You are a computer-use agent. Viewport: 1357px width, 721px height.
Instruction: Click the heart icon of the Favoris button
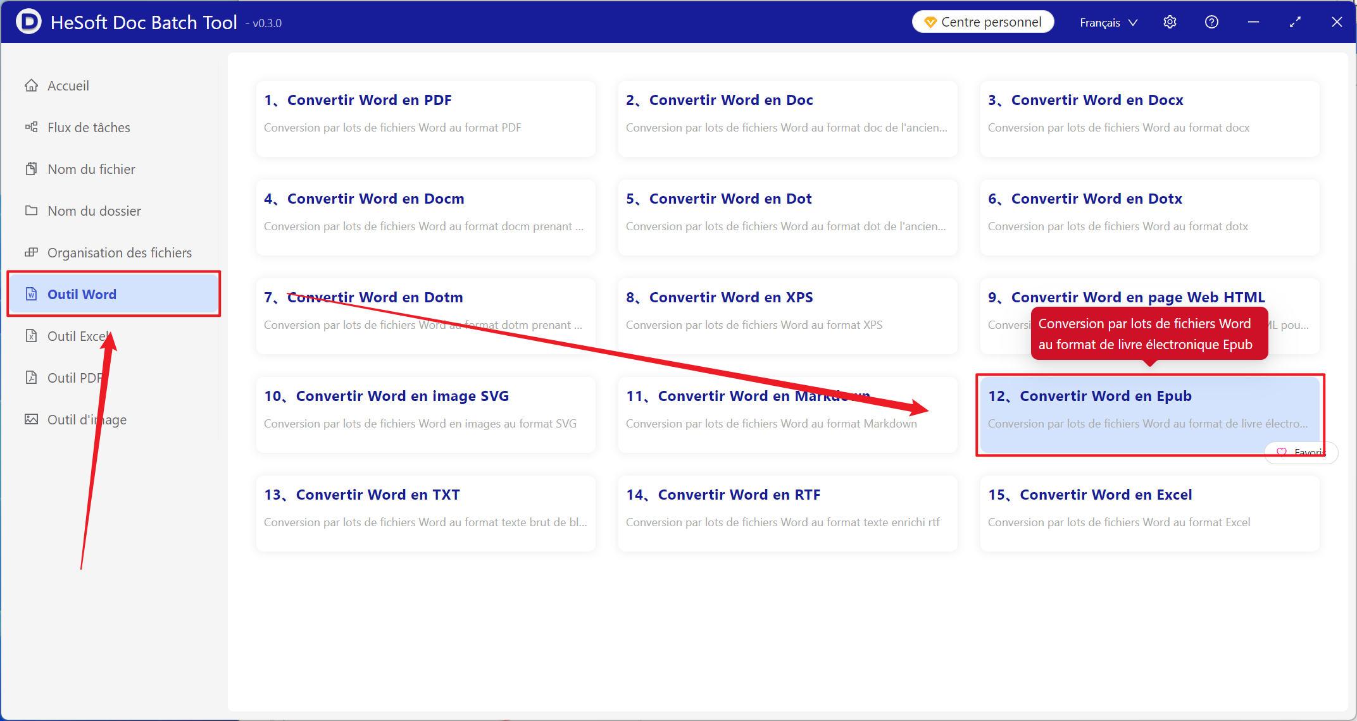tap(1282, 452)
